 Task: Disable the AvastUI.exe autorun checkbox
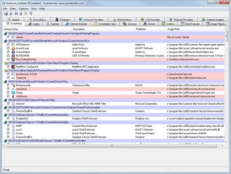pyautogui.click(x=8, y=48)
